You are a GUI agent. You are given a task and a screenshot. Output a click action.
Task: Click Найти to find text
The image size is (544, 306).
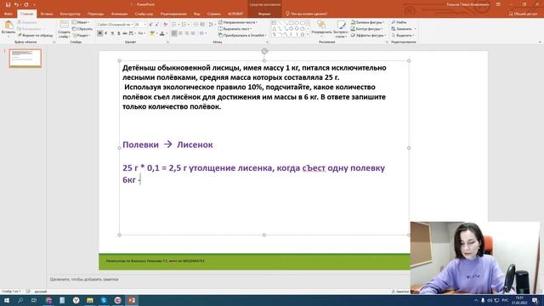(x=399, y=22)
